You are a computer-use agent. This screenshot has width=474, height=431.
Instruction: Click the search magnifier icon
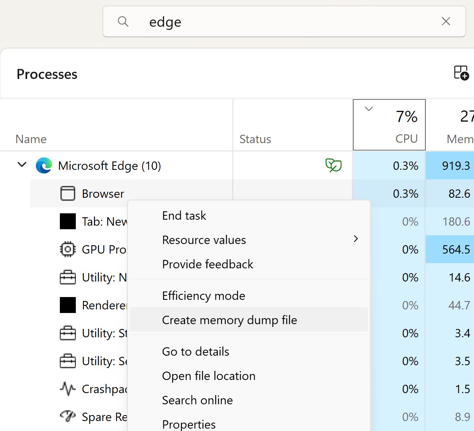click(123, 22)
